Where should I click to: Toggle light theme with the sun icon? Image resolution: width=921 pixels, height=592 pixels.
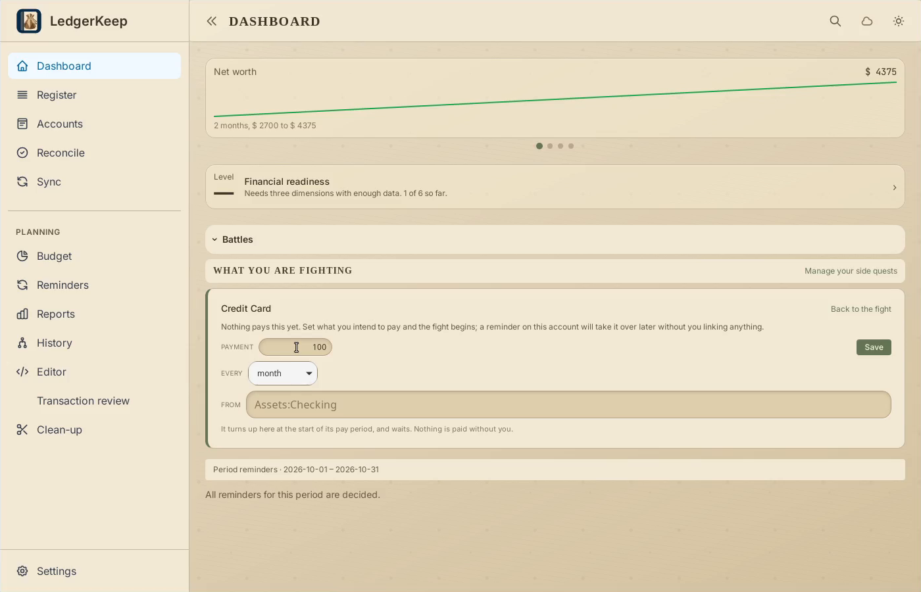point(899,21)
